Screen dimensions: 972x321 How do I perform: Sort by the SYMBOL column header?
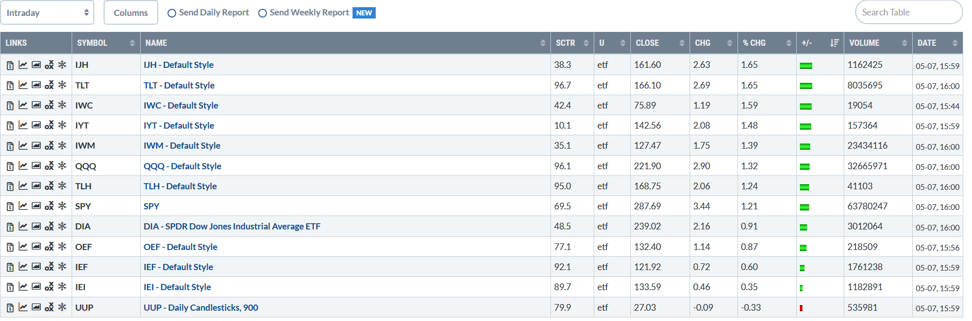point(106,43)
